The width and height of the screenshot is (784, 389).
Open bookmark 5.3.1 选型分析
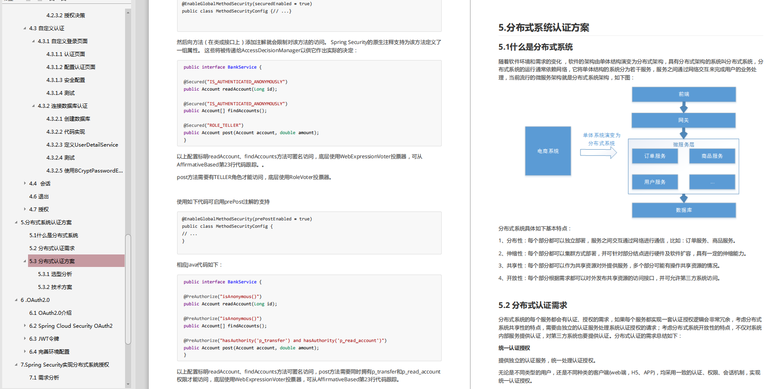(x=55, y=274)
